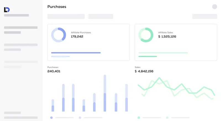This screenshot has height=121, width=221.
Task: Open the first filter placeholder below Purchases title
Action: [x=66, y=16]
